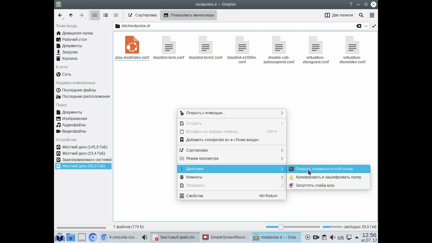Image resolution: width=432 pixels, height=243 pixels.
Task: Open Жёсткий диск (50,0 ГиБ)
Action: 83,166
